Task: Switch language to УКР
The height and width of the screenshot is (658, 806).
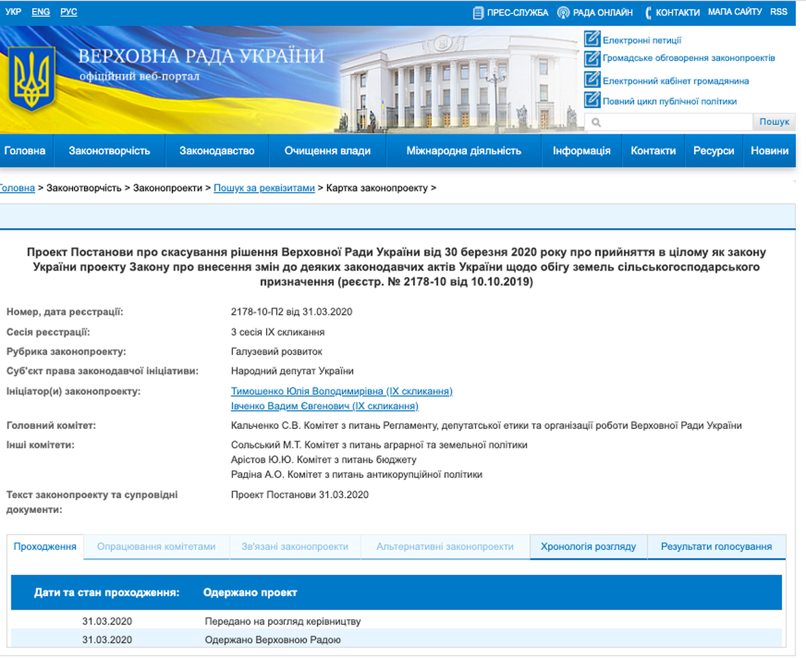Action: coord(13,12)
